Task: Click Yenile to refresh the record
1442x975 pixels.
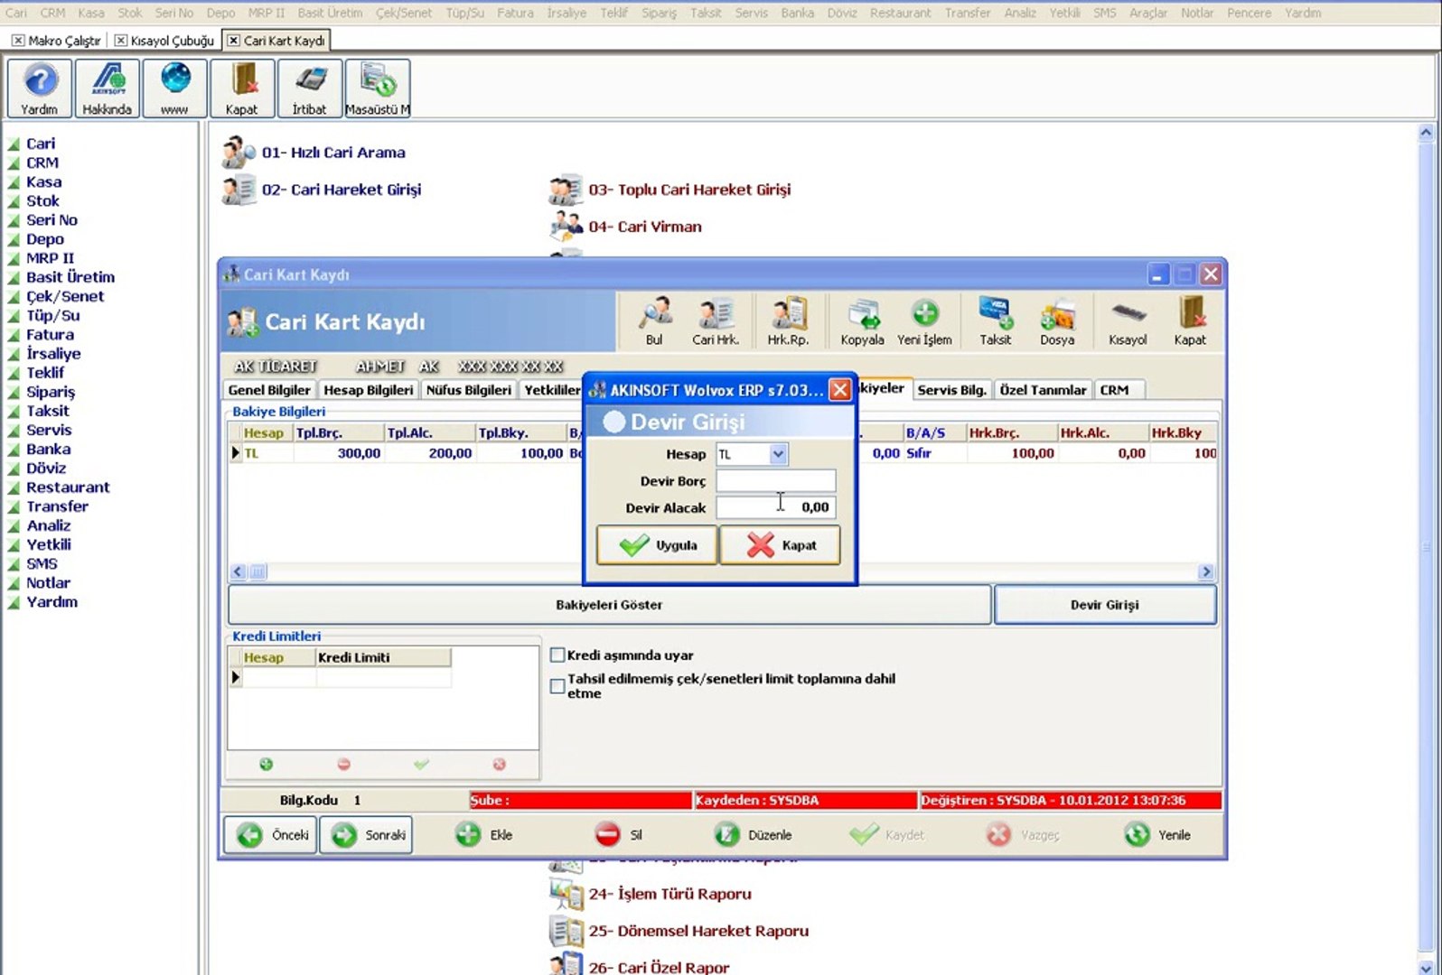Action: [1158, 835]
